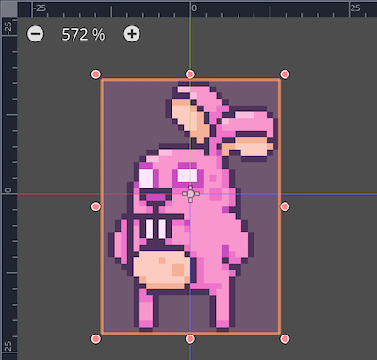This screenshot has width=377, height=360.
Task: Click the pivot crosshair at the sprite center
Action: 190,194
